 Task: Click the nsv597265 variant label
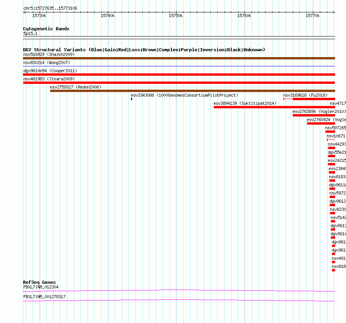336,128
